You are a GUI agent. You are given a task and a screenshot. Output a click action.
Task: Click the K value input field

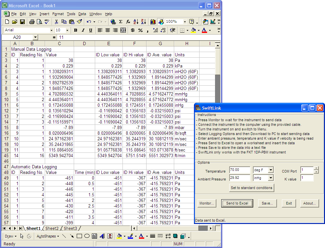coord(307,178)
